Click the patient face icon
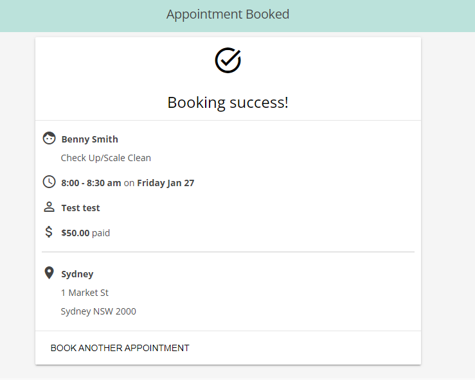Viewport: 475px width, 380px height. pos(49,138)
